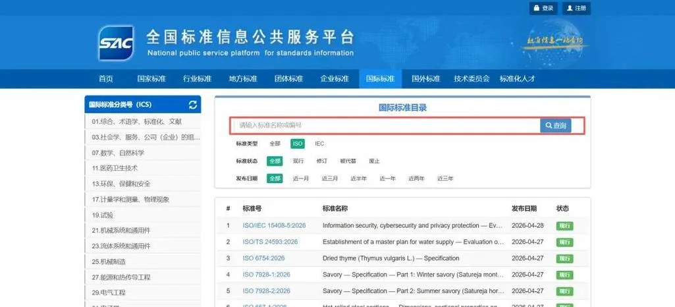Filter publish date by 近三月

coord(330,179)
